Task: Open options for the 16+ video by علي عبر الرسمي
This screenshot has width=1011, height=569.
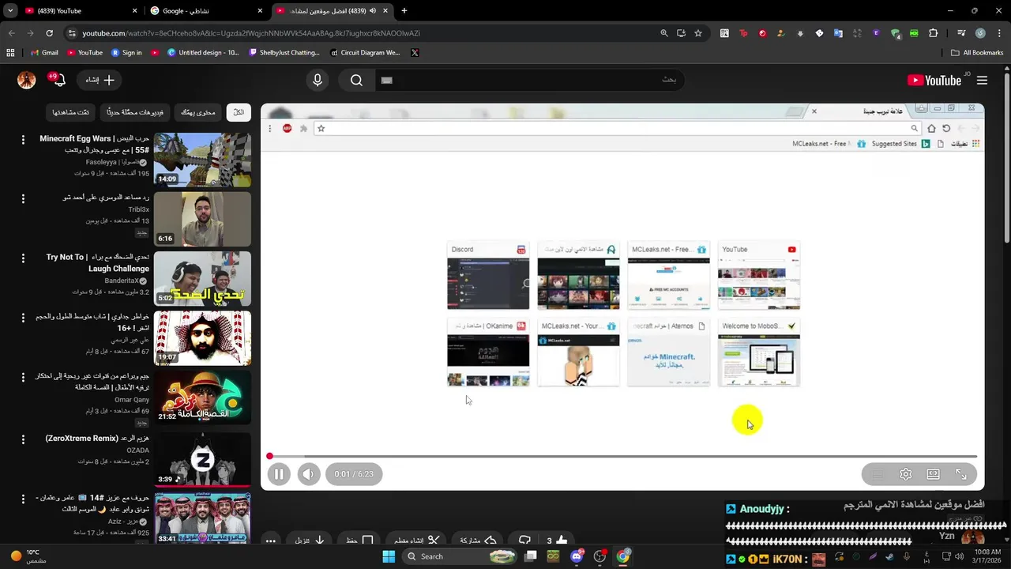Action: tap(23, 318)
